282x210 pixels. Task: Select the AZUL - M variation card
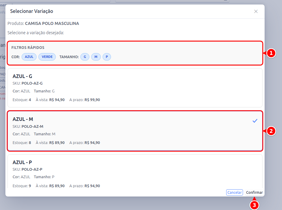click(x=135, y=131)
